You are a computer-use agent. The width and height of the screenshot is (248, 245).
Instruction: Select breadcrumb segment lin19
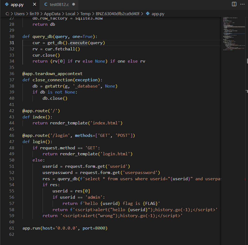(x=34, y=14)
